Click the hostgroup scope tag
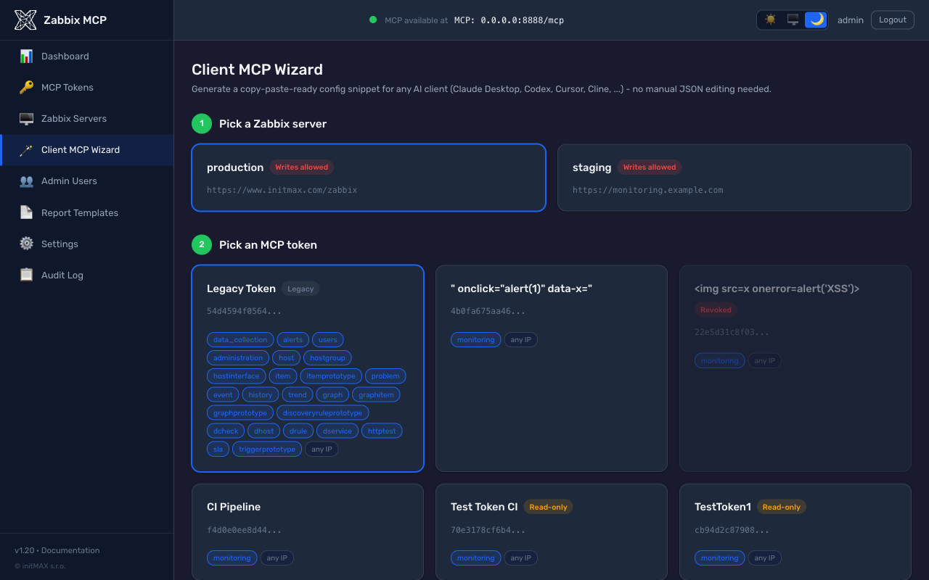The width and height of the screenshot is (929, 580). tap(327, 357)
